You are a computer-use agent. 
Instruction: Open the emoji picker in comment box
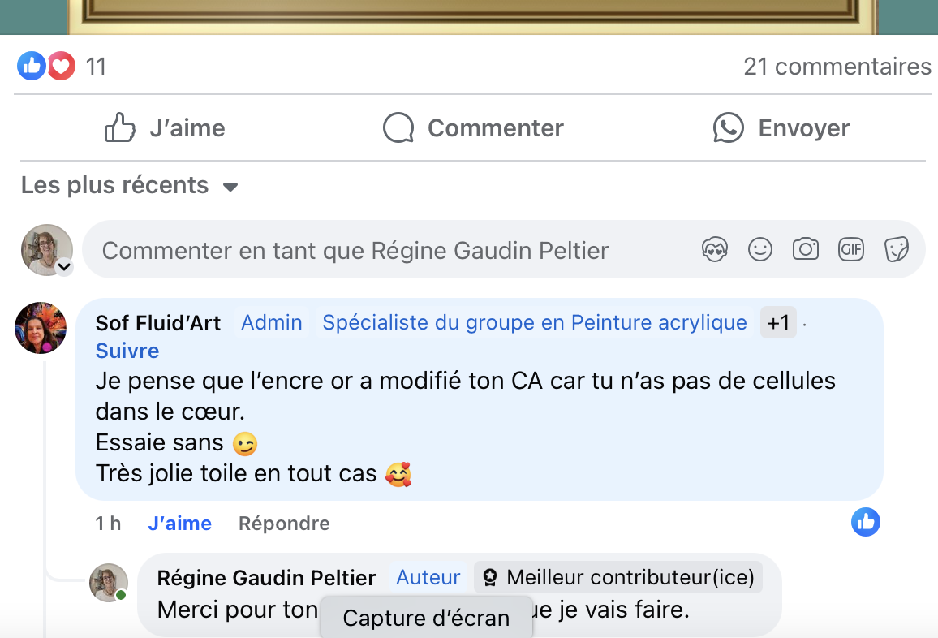(760, 250)
